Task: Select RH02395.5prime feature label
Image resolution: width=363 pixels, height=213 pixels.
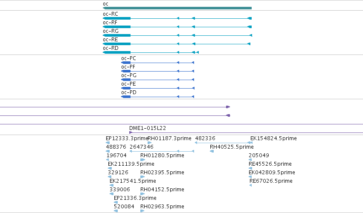Action: [162, 173]
